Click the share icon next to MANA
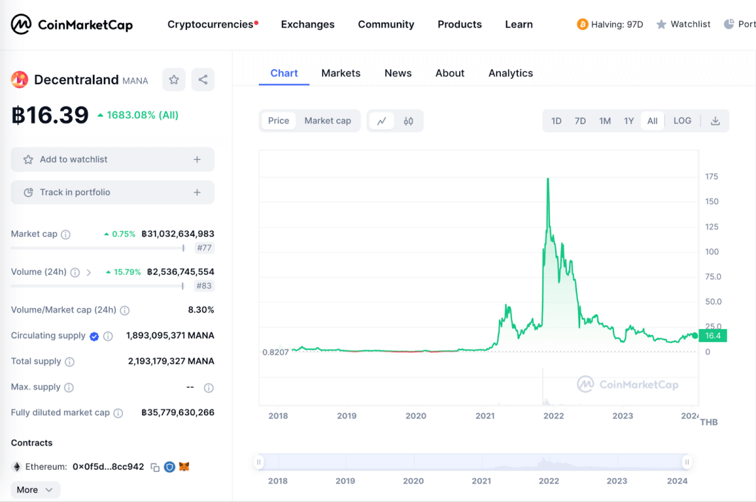This screenshot has height=502, width=756. coord(203,80)
